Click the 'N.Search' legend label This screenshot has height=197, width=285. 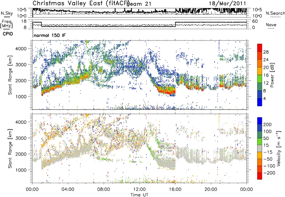[x=275, y=13]
